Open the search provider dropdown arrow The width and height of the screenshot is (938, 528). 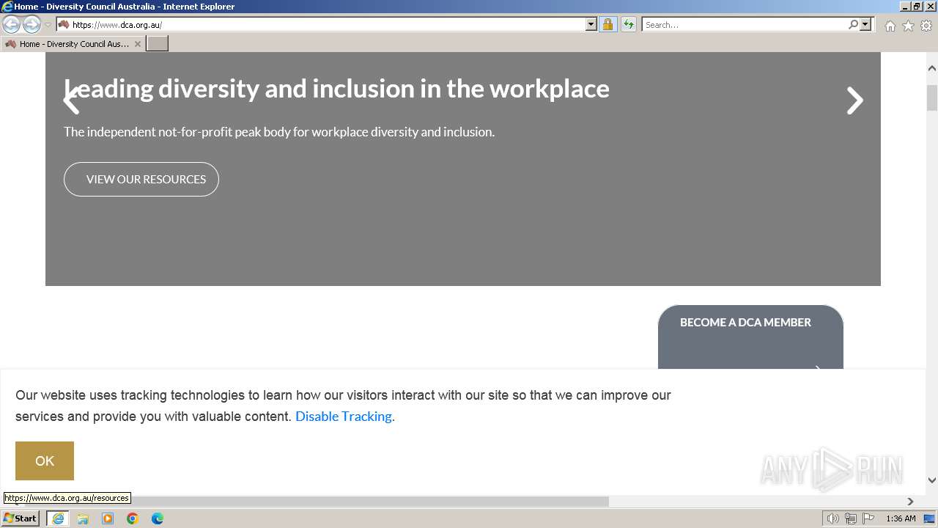pos(865,24)
